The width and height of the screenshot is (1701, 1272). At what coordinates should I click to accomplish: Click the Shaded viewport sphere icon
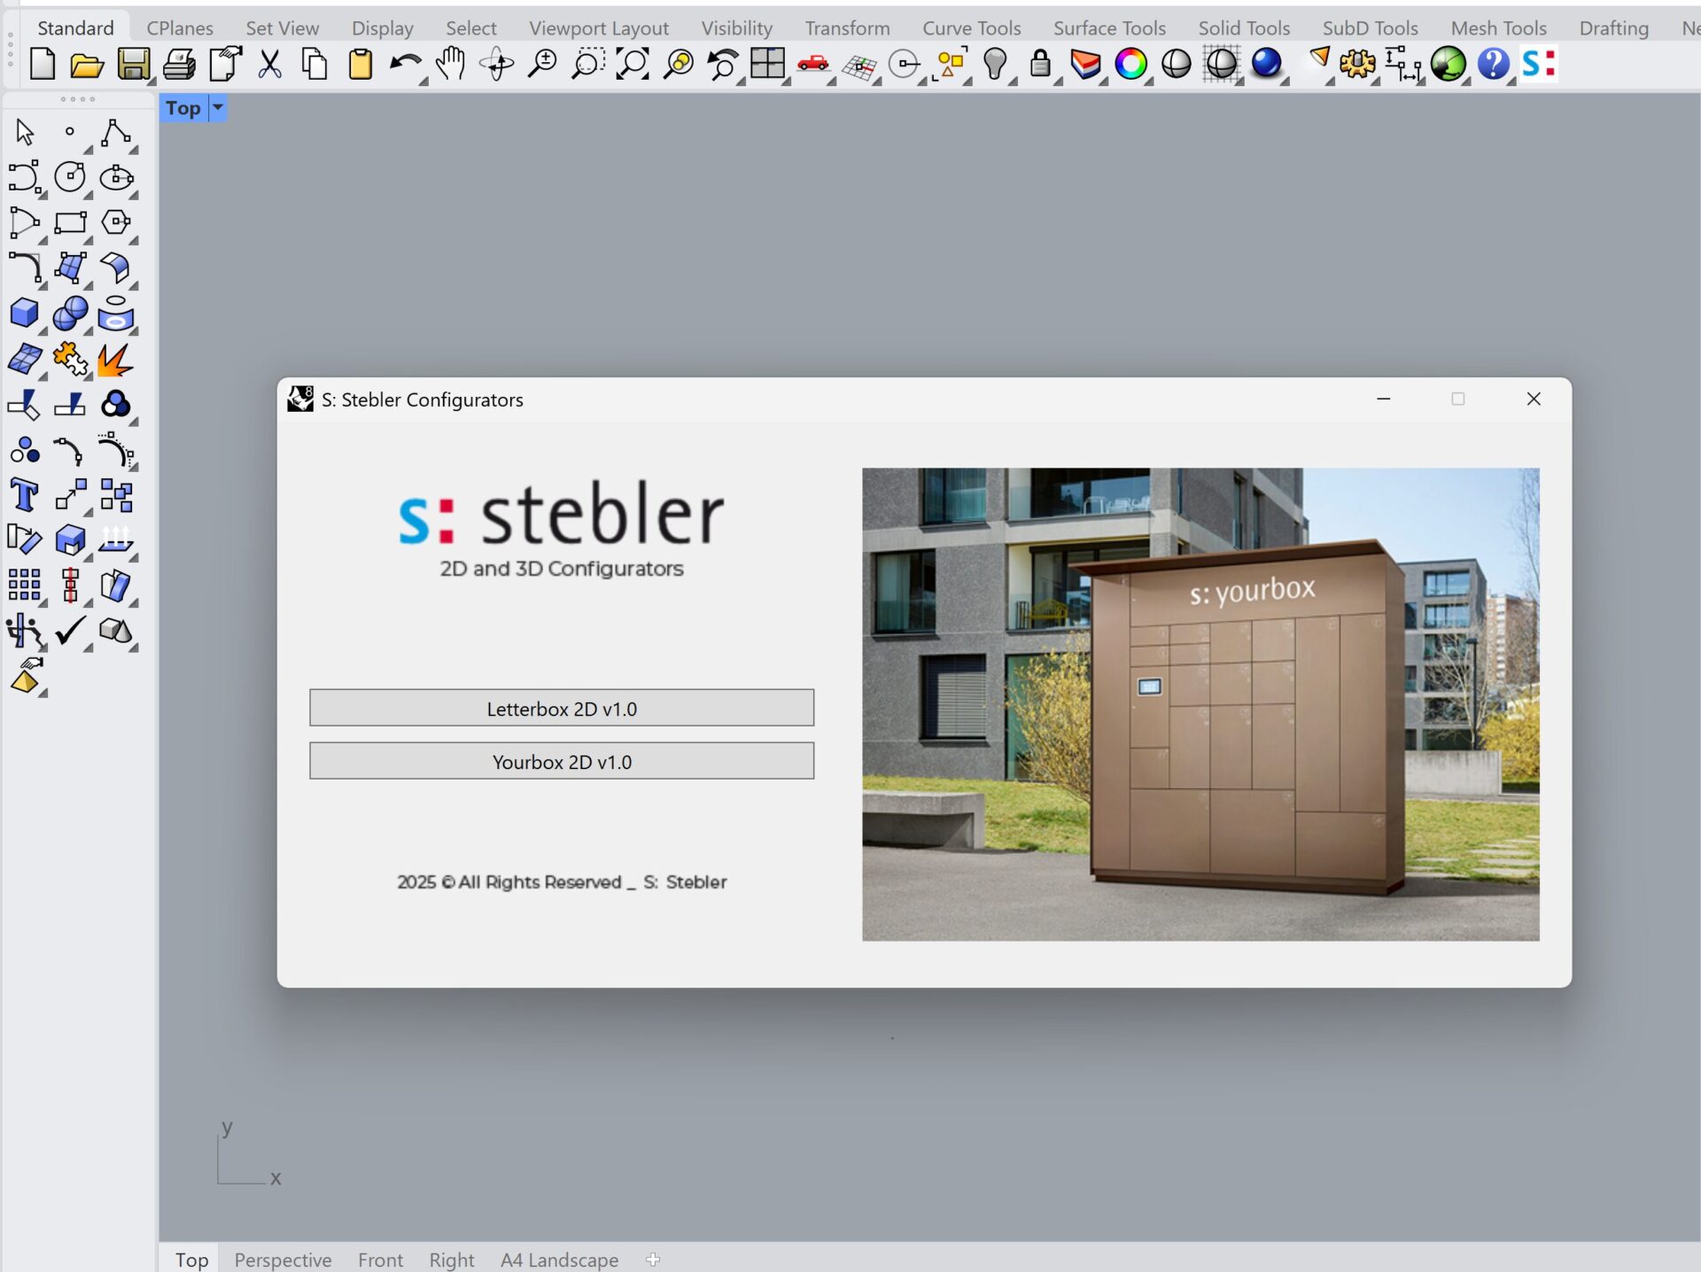[x=1176, y=65]
